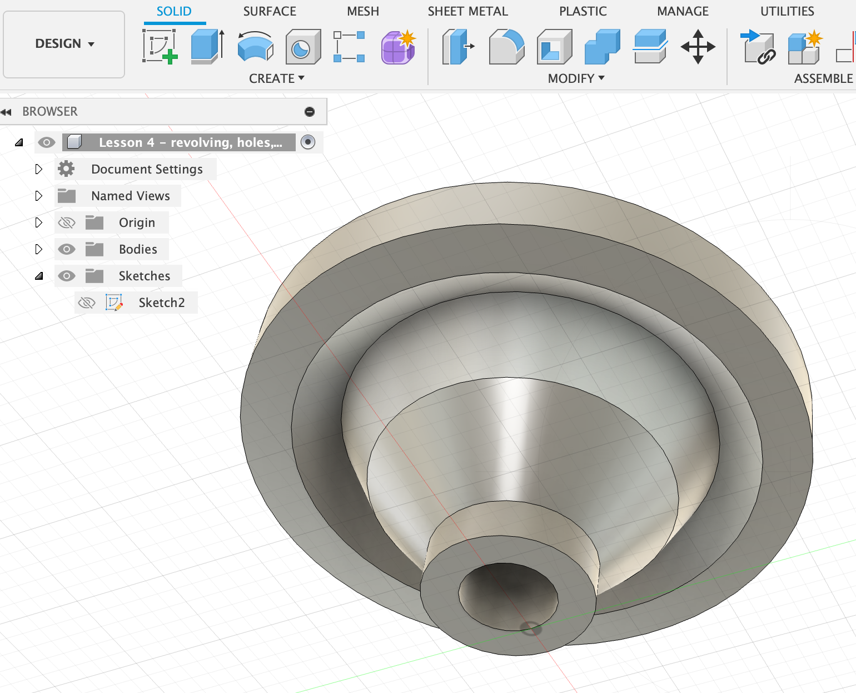Open the SHEET METAL tab
Image resolution: width=856 pixels, height=693 pixels.
click(467, 11)
